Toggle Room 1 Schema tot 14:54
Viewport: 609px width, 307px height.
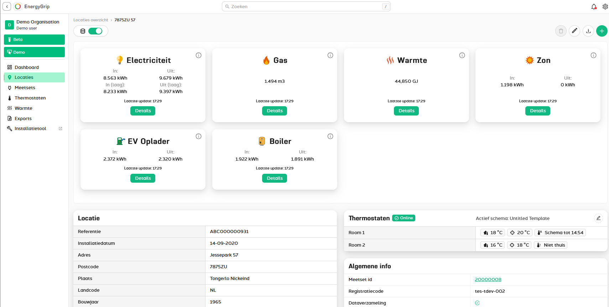tap(560, 233)
